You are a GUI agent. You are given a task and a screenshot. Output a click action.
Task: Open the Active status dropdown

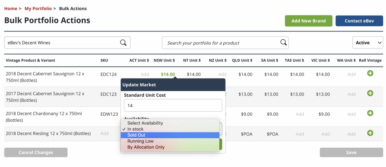click(x=368, y=43)
